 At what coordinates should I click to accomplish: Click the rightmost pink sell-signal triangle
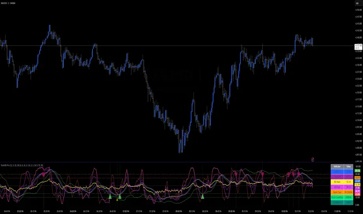299,174
